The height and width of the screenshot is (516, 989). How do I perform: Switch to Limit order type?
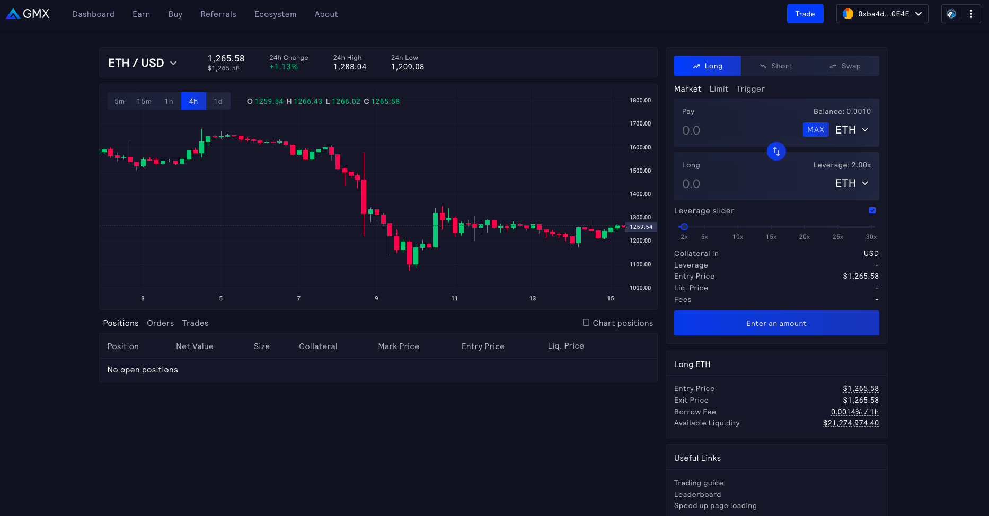point(719,89)
